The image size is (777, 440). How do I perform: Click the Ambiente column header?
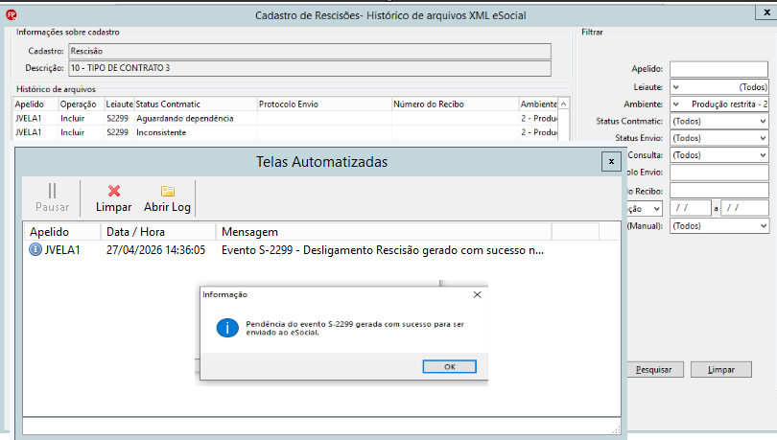pos(538,104)
